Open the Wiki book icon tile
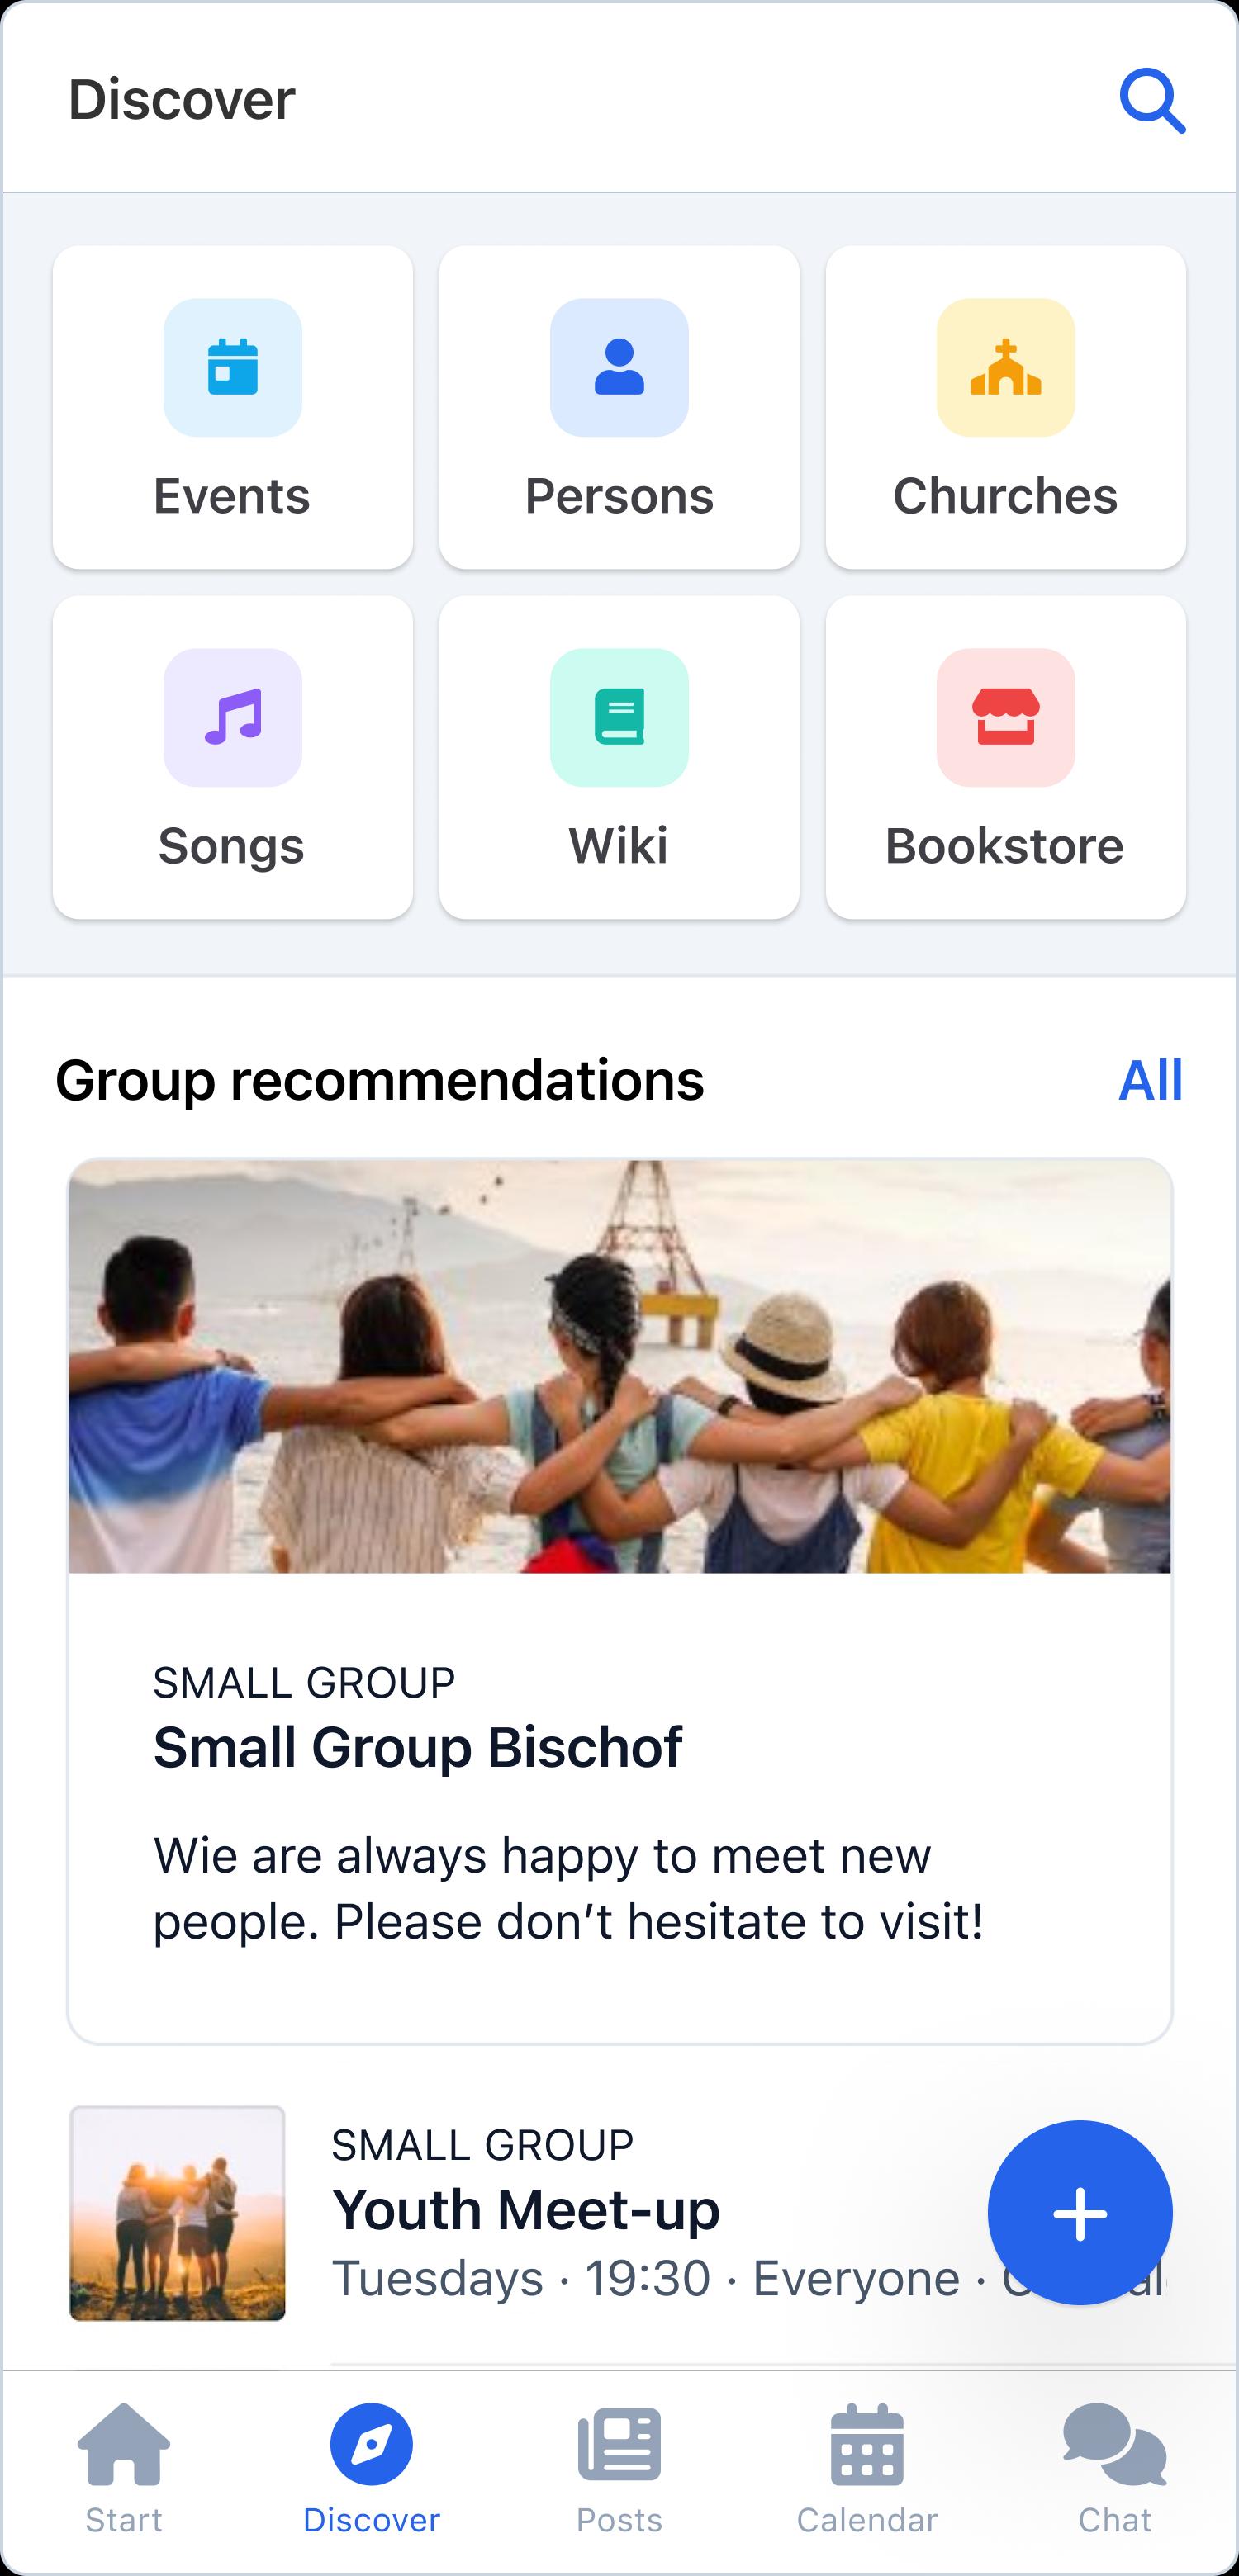Screen dimensions: 1239x2576 point(619,757)
